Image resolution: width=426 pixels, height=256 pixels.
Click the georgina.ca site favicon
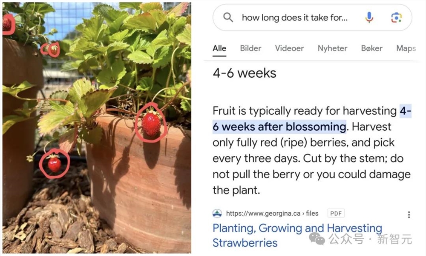click(x=217, y=214)
